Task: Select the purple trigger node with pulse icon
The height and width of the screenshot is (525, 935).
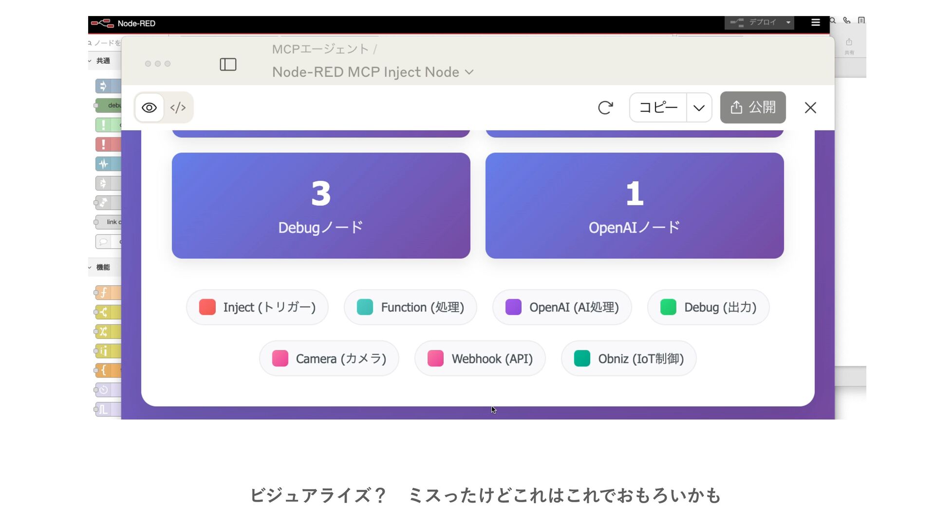Action: click(x=108, y=409)
